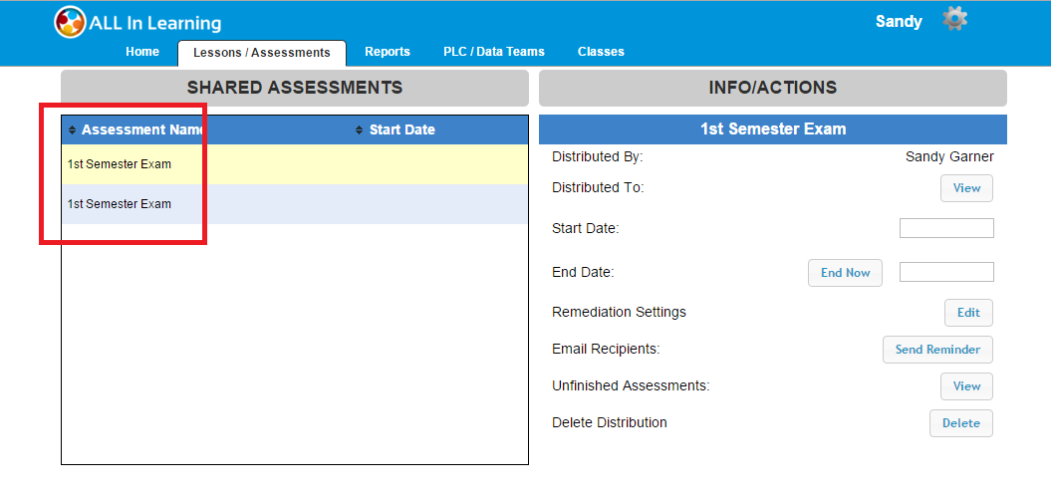Open the Reports tab

[x=388, y=52]
